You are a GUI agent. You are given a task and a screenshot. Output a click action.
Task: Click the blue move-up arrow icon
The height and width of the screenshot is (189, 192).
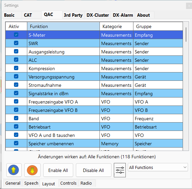(x=14, y=170)
